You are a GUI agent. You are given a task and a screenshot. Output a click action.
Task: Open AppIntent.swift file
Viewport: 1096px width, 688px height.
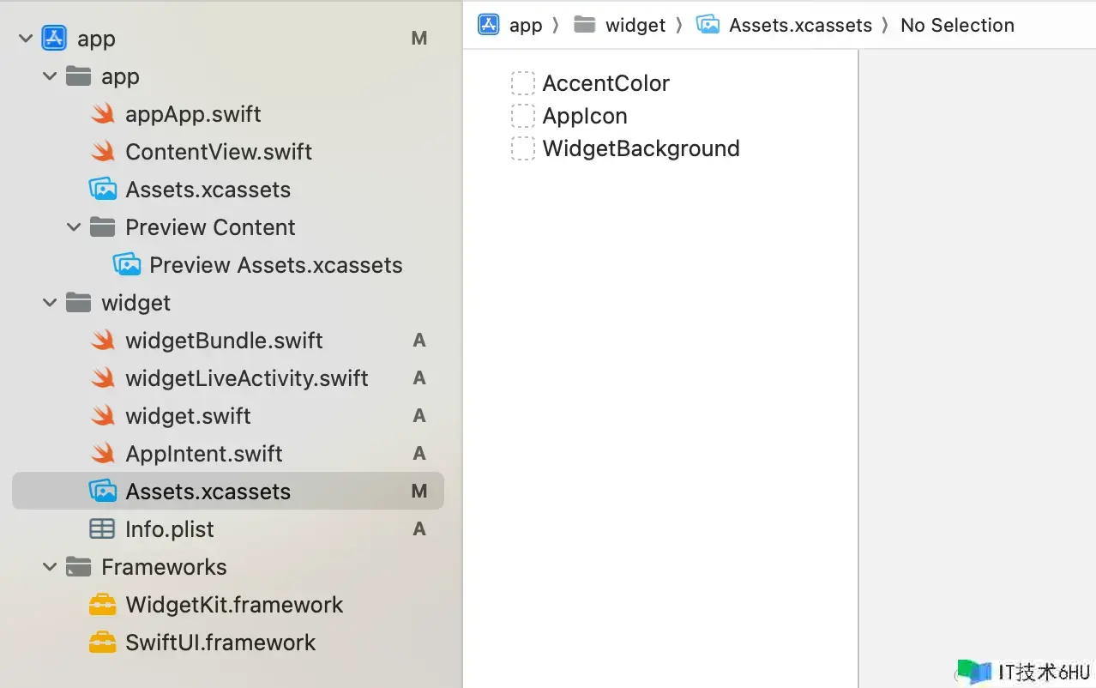(x=203, y=454)
